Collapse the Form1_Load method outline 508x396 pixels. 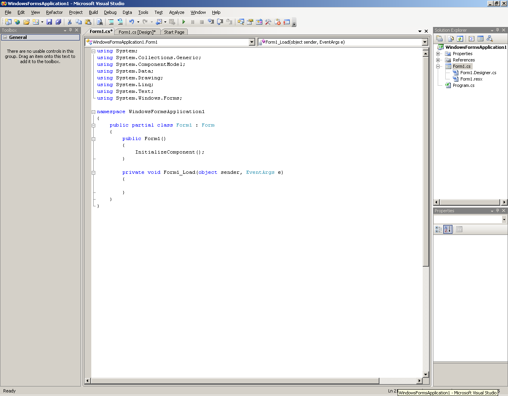94,173
